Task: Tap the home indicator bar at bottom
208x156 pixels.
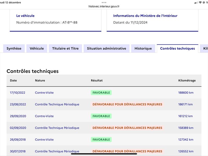Action: coord(104,154)
